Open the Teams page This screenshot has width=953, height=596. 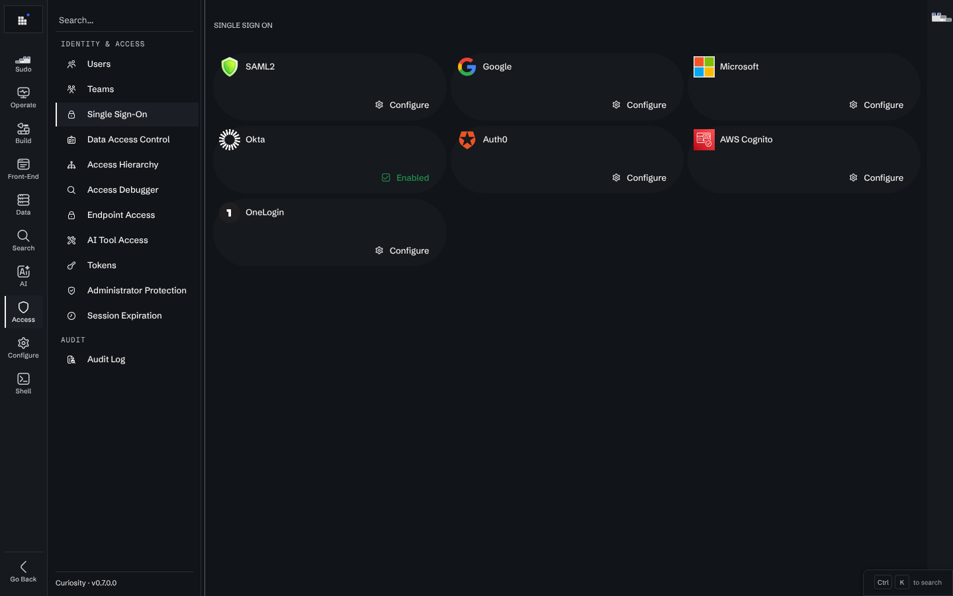[127, 89]
